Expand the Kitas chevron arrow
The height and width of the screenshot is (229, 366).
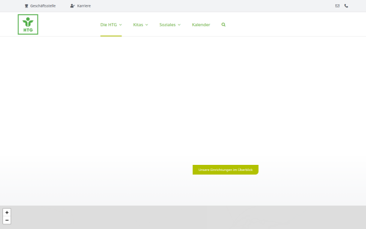tap(146, 25)
